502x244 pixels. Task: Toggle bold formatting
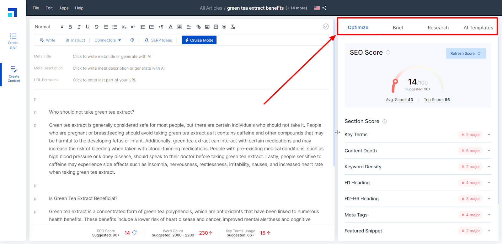(x=70, y=27)
